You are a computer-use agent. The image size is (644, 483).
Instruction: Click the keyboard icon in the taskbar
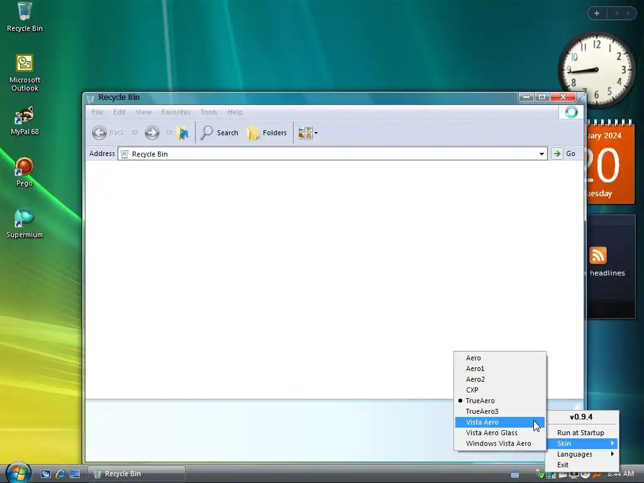(x=515, y=475)
